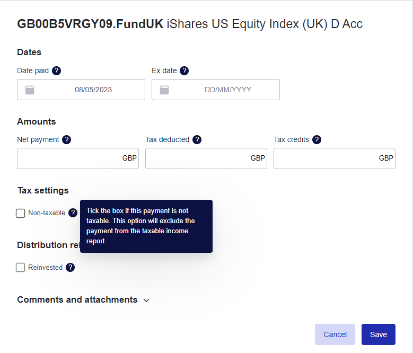Click the Tax credits input box
The image size is (413, 353).
click(335, 158)
